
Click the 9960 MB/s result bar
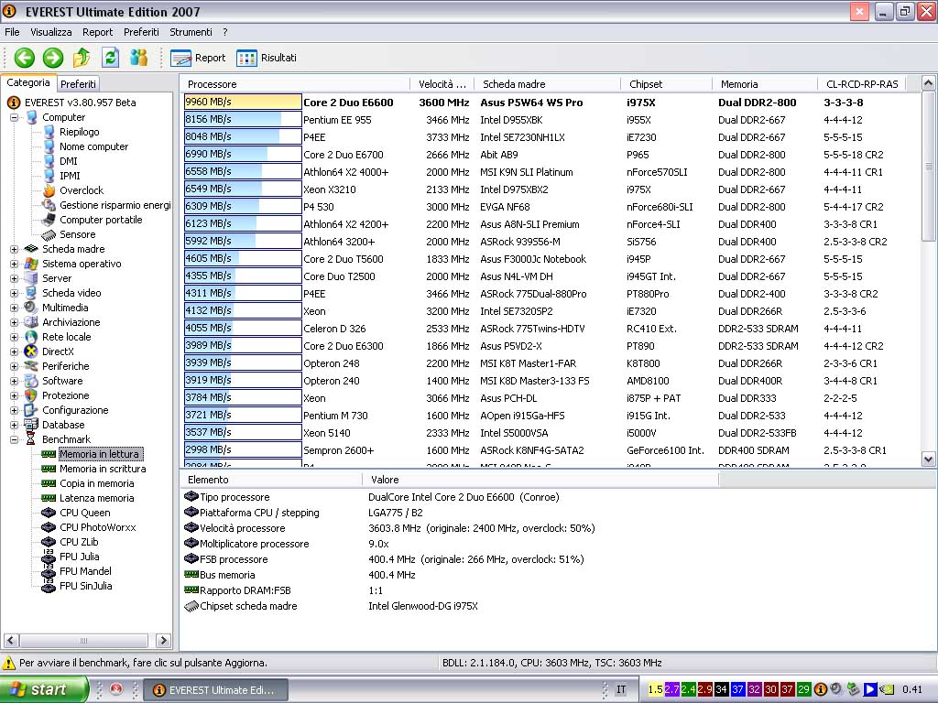coord(243,103)
